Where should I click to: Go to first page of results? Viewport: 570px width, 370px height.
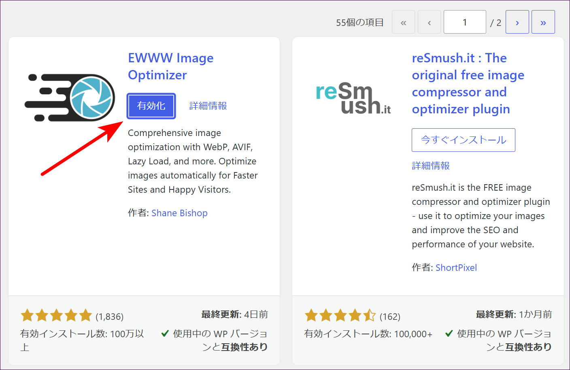tap(403, 22)
